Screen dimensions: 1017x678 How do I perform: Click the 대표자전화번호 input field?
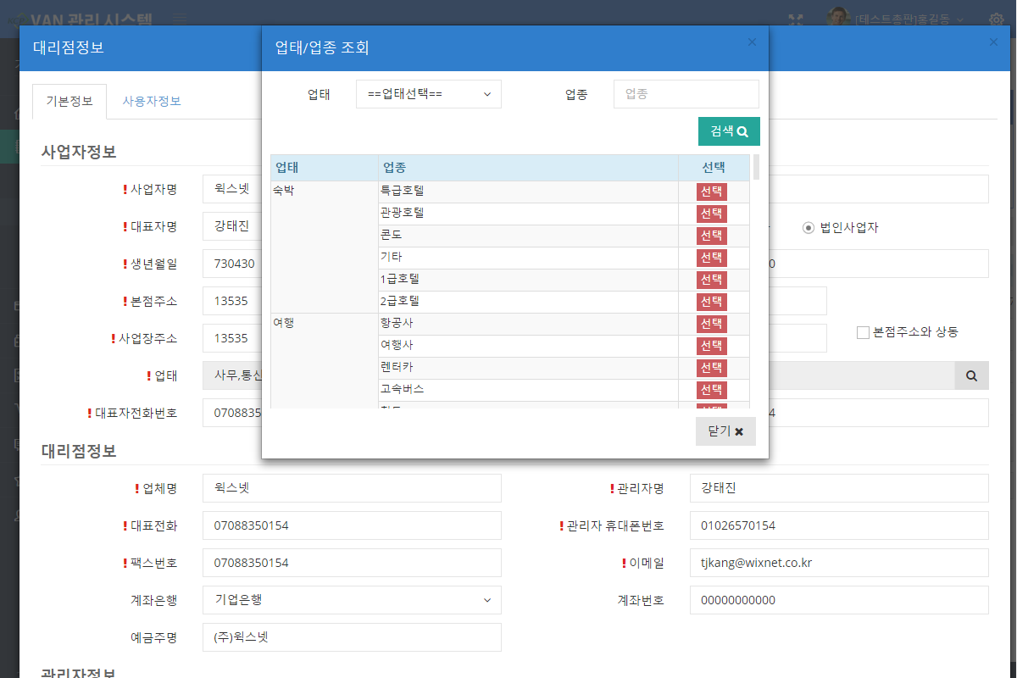(x=232, y=413)
